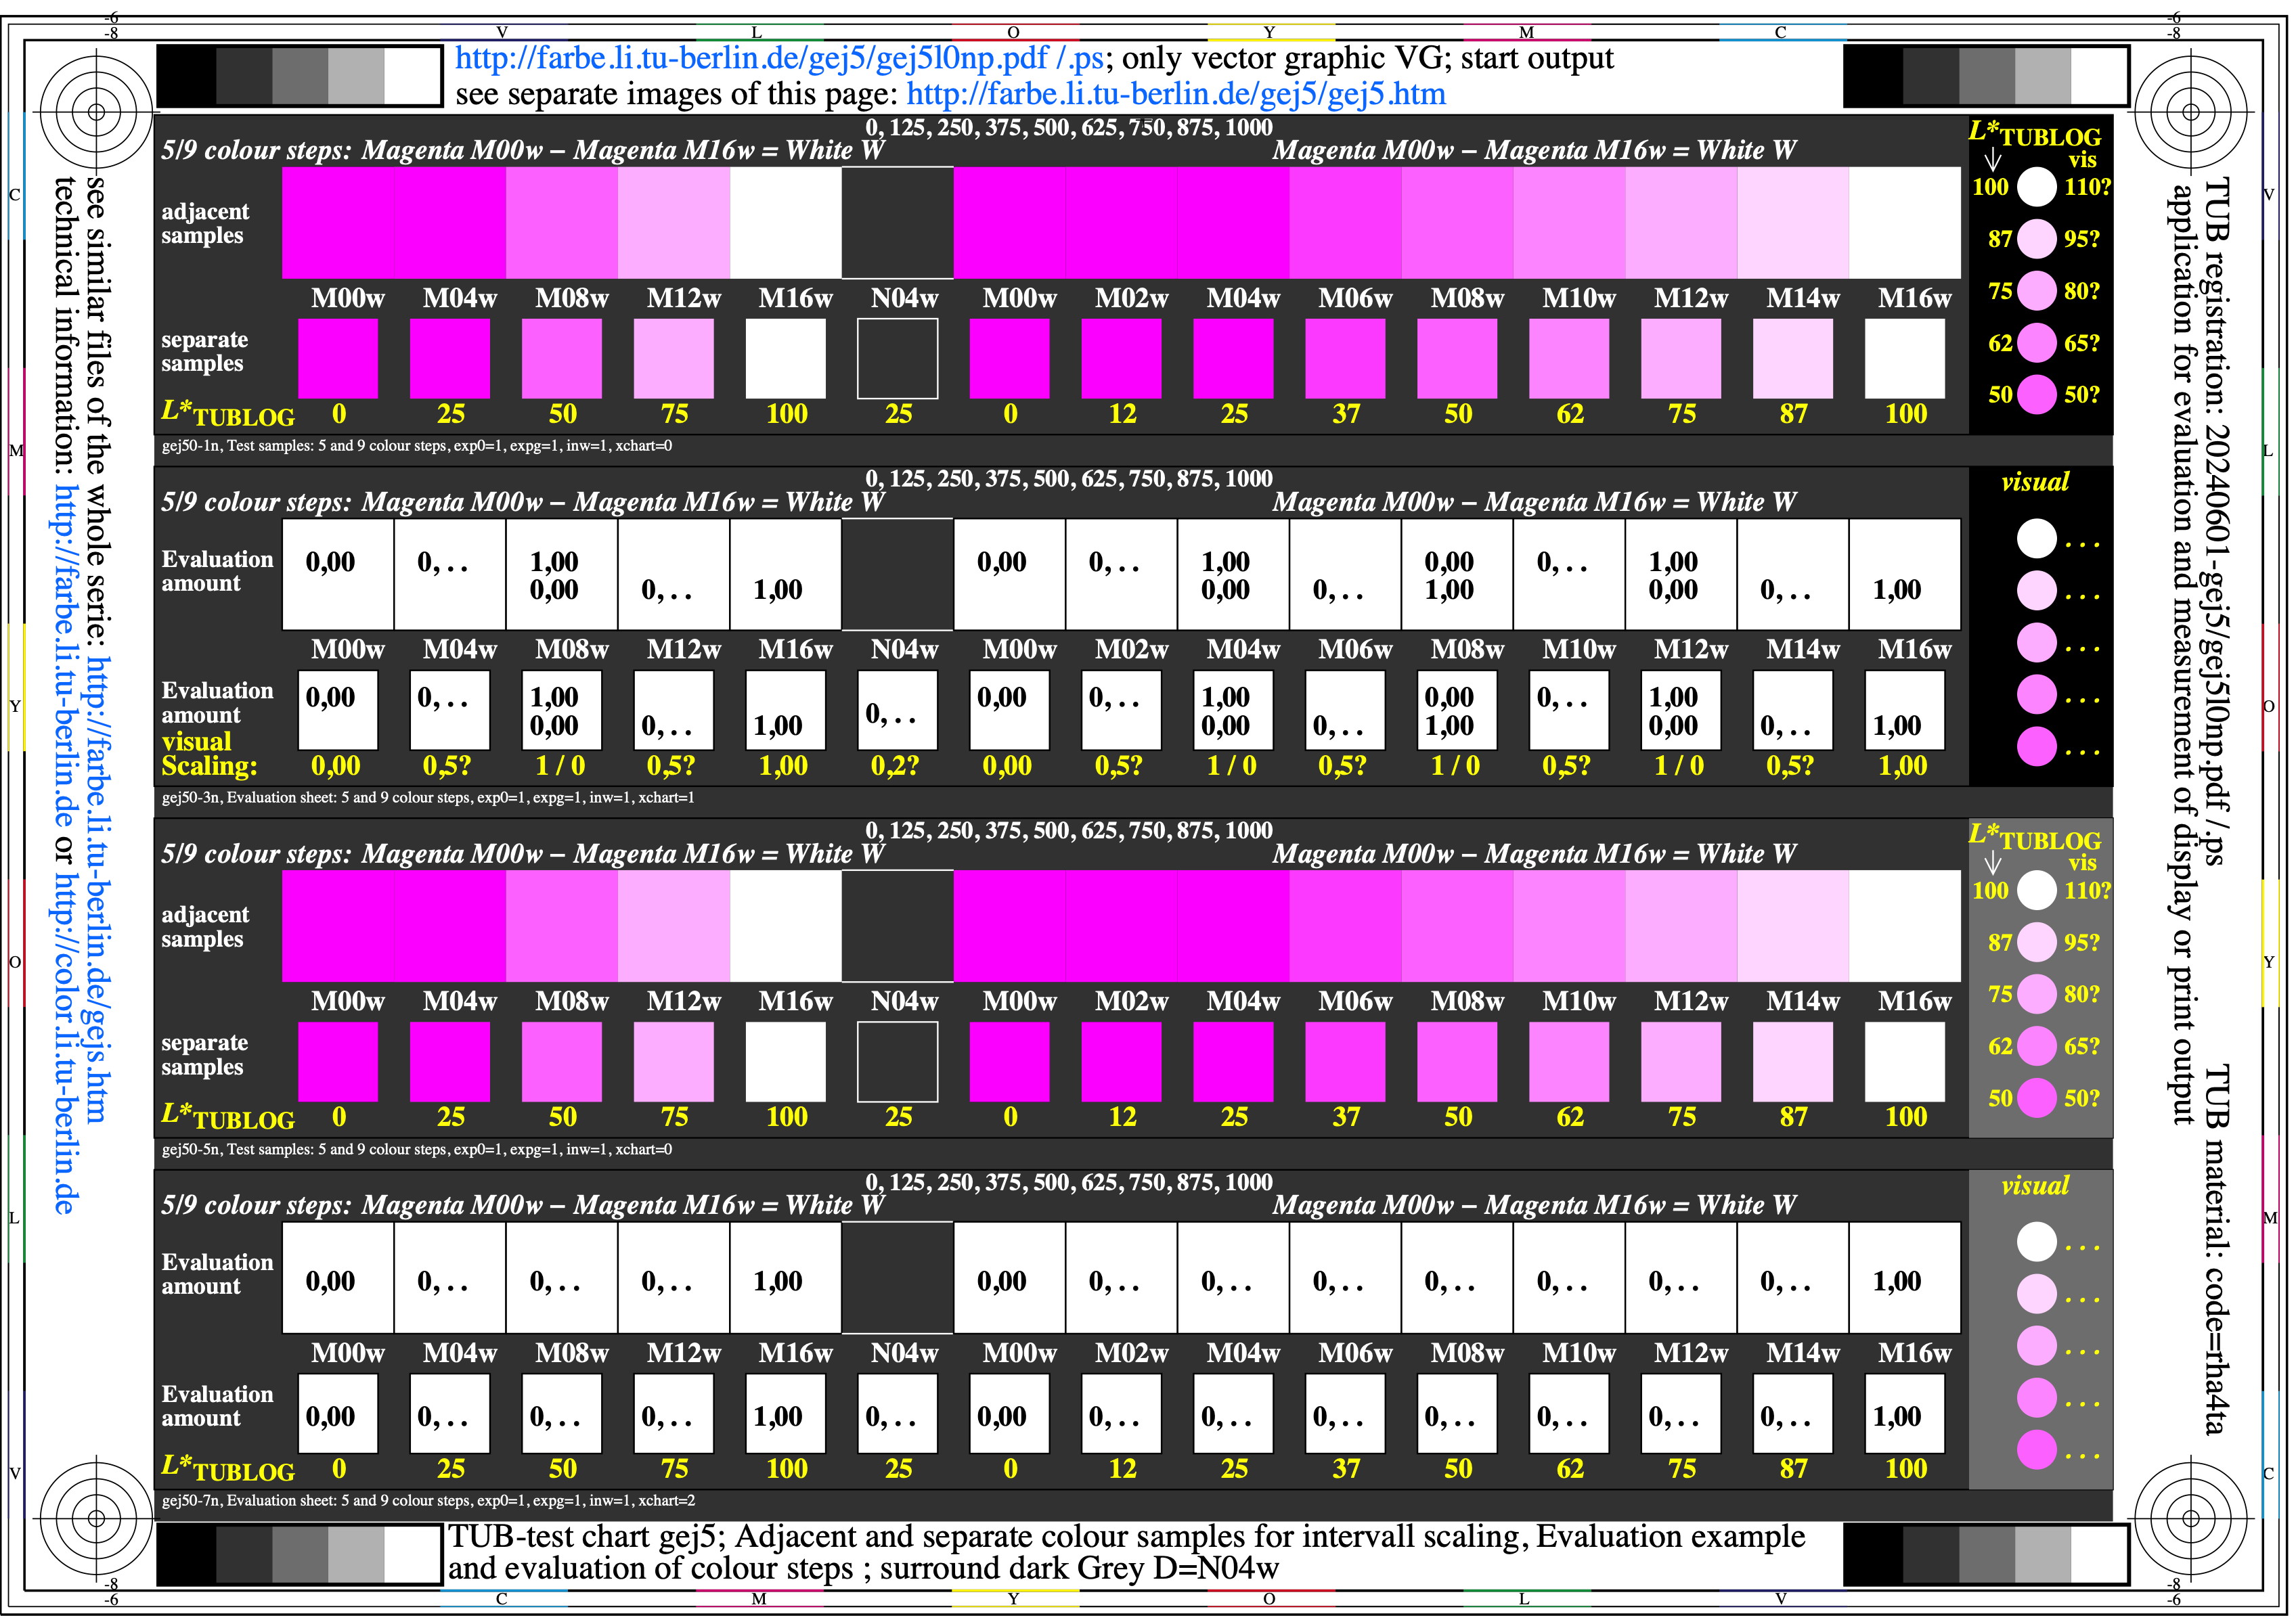Pick adjacent sample above M02w label, gej50-5n chart
Screen dimensions: 2296x1624
click(1122, 926)
